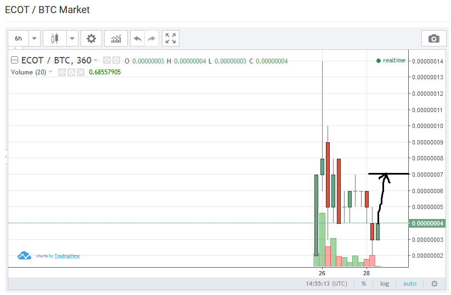Image resolution: width=451 pixels, height=295 pixels.
Task: Click the 6h interval button
Action: [19, 38]
